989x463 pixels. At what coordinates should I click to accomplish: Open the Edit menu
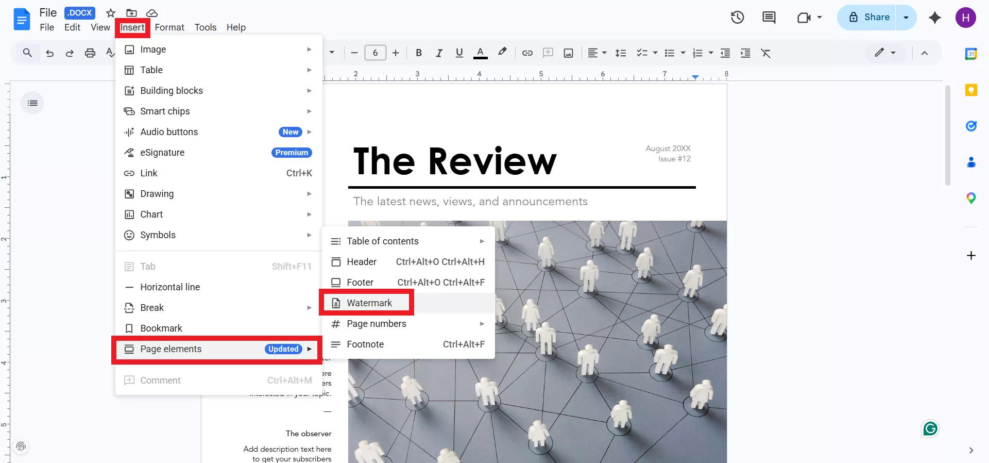coord(72,27)
